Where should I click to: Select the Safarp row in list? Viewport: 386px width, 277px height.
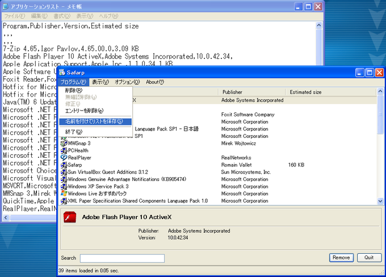coord(219,165)
